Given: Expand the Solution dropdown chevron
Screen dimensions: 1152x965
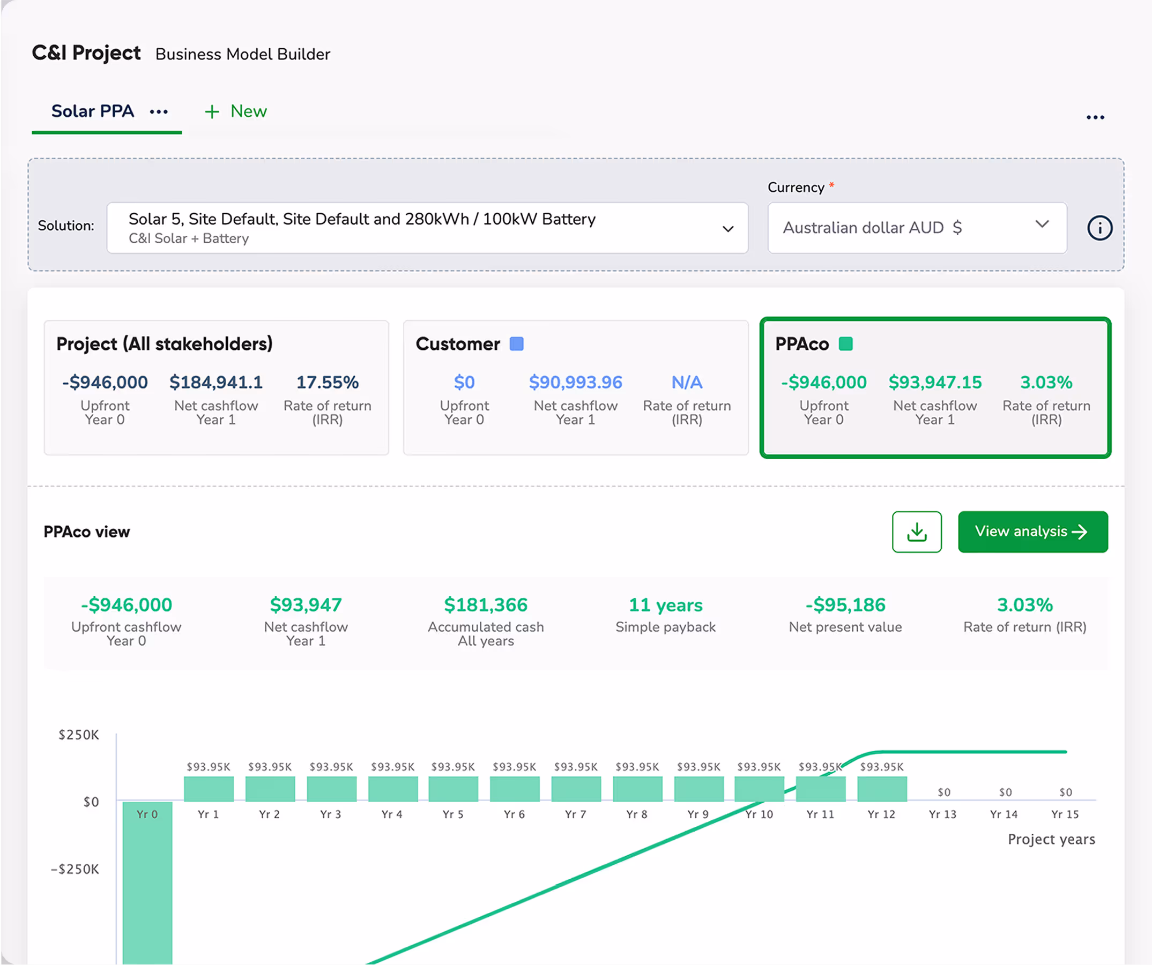Looking at the screenshot, I should (727, 229).
